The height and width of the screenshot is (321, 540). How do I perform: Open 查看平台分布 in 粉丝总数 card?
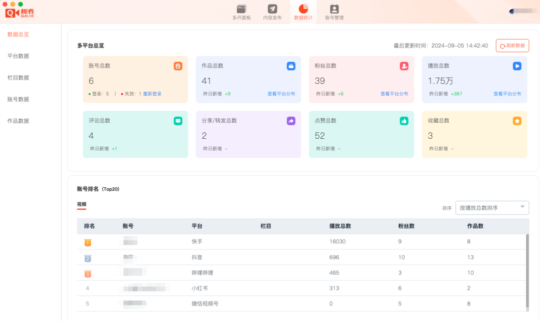tap(394, 94)
